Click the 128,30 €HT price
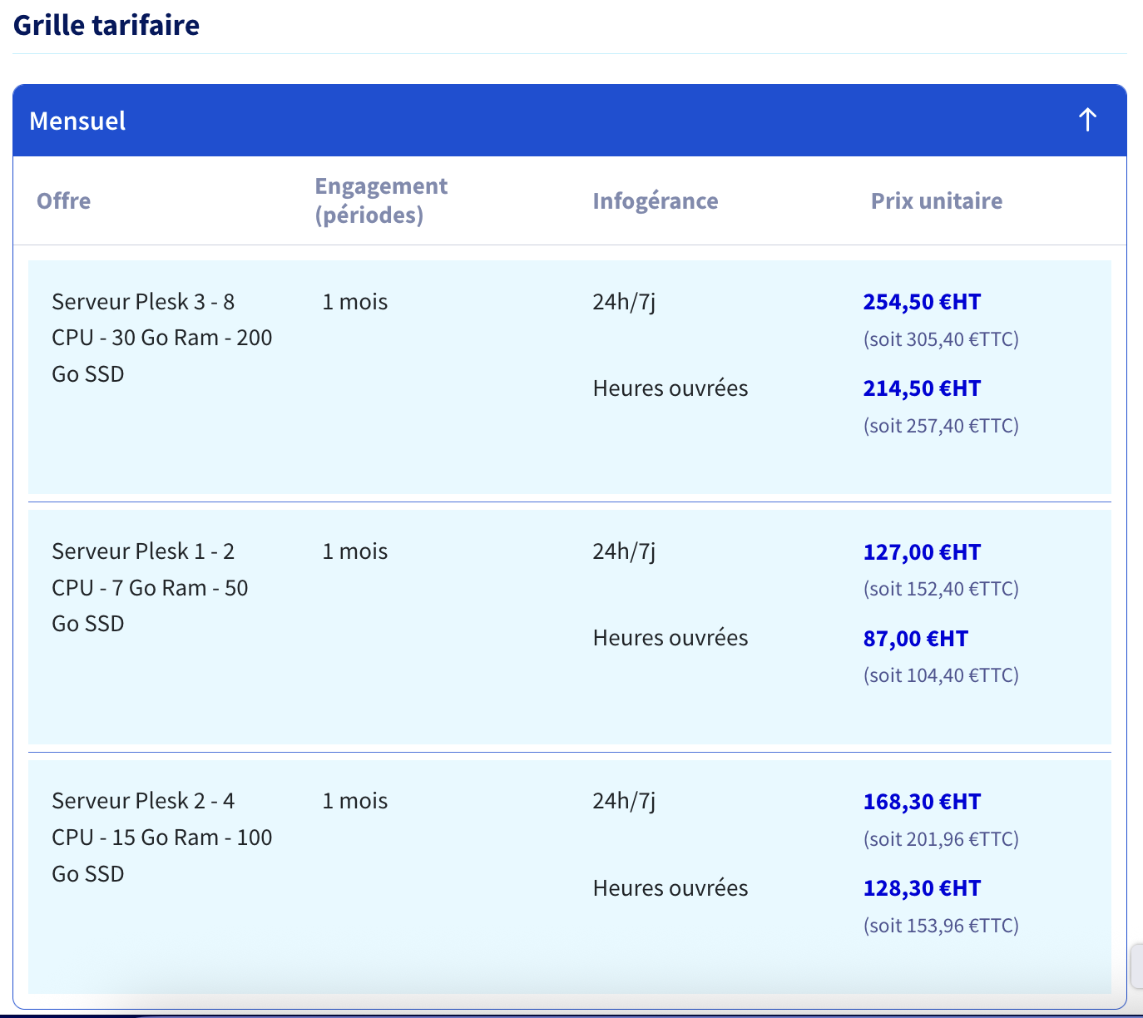The height and width of the screenshot is (1018, 1143). [x=922, y=888]
